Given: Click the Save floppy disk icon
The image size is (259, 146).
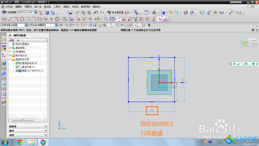Looking at the screenshot, I should click(x=70, y=12).
